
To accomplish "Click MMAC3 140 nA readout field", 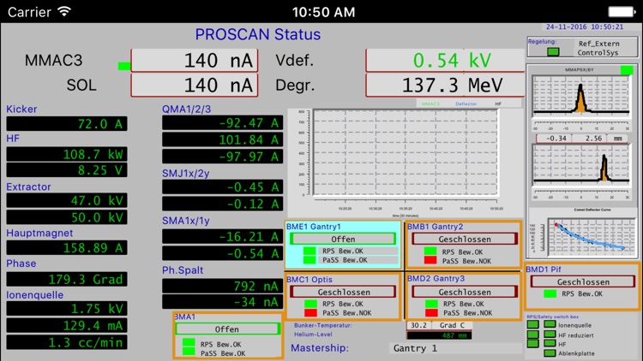I will [195, 61].
